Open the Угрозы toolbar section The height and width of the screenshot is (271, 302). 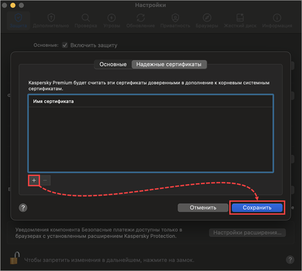click(x=112, y=21)
